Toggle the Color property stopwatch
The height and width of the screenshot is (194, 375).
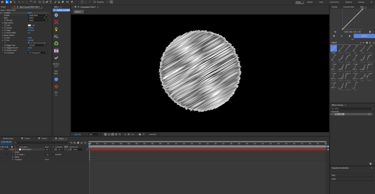(x=5, y=25)
